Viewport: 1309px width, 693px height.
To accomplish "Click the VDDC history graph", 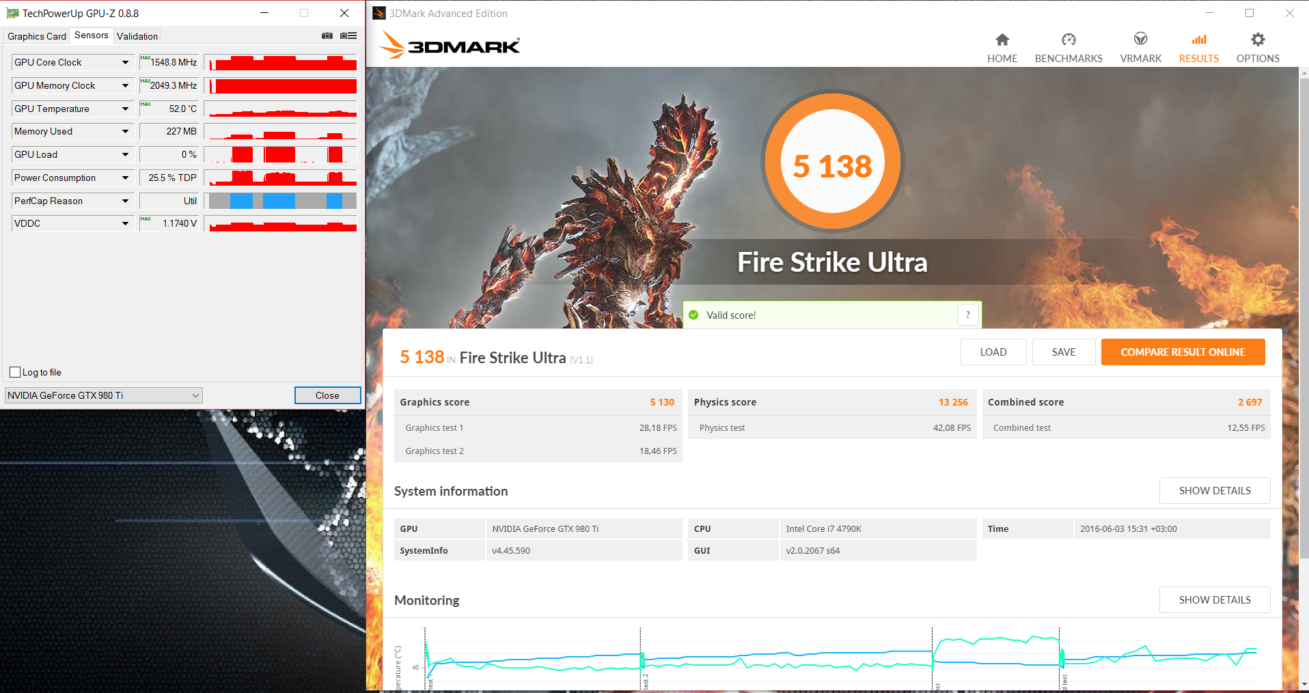I will [x=281, y=223].
